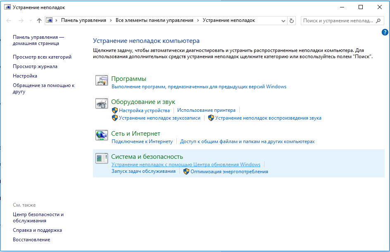Open the recent locations dropdown arrow
The height and width of the screenshot is (252, 390).
(x=31, y=21)
